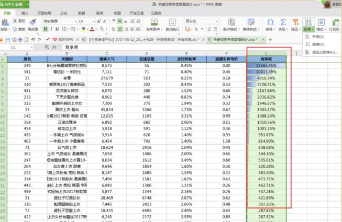This screenshot has width=342, height=222.
Task: Open the WPS 表格 application menu button
Action: pos(14,4)
